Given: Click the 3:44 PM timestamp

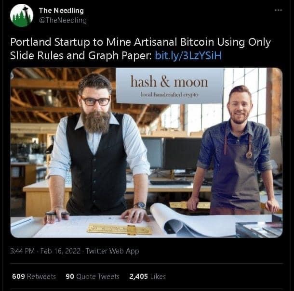Looking at the screenshot, I should (23, 251).
